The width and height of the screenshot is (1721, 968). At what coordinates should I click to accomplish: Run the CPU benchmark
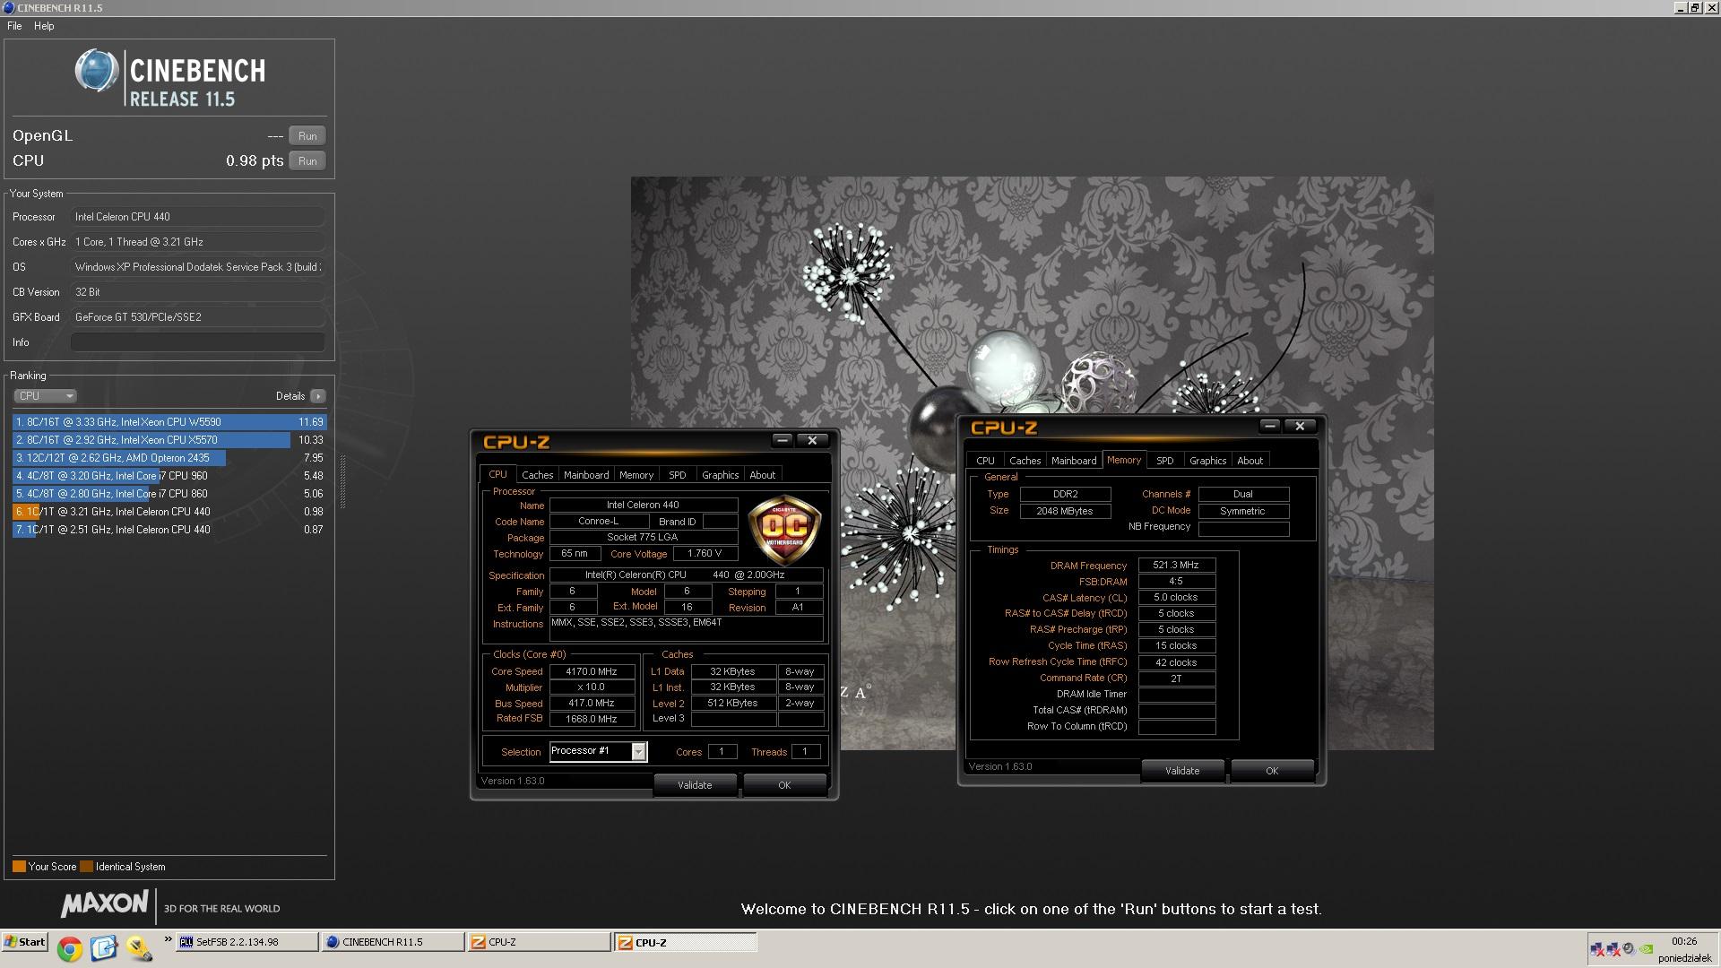[307, 161]
